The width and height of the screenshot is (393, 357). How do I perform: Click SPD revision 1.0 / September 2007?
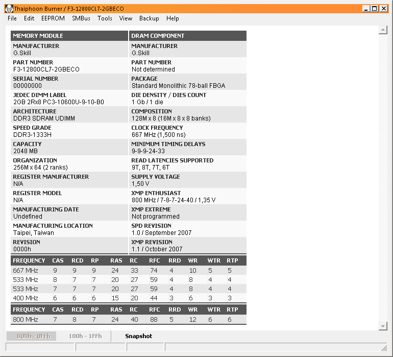pos(162,233)
